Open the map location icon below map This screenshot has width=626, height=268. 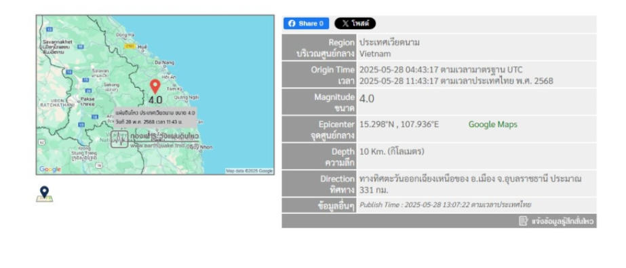(44, 194)
